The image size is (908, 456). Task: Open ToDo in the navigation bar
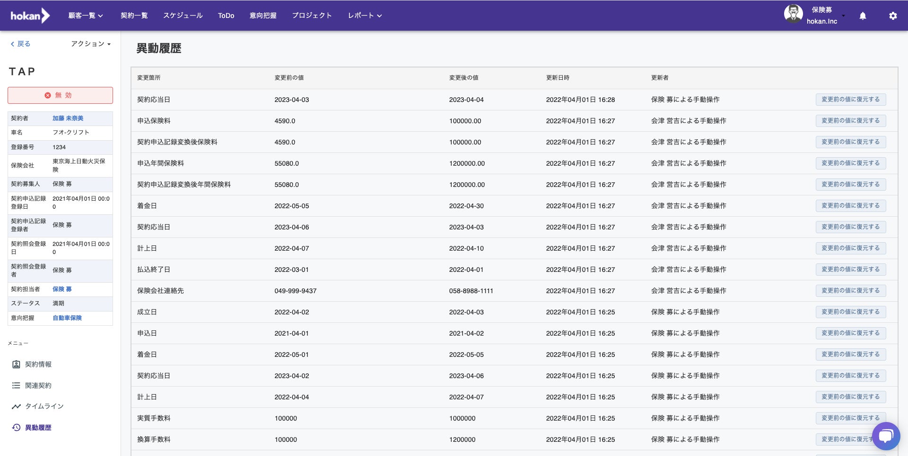(x=226, y=16)
